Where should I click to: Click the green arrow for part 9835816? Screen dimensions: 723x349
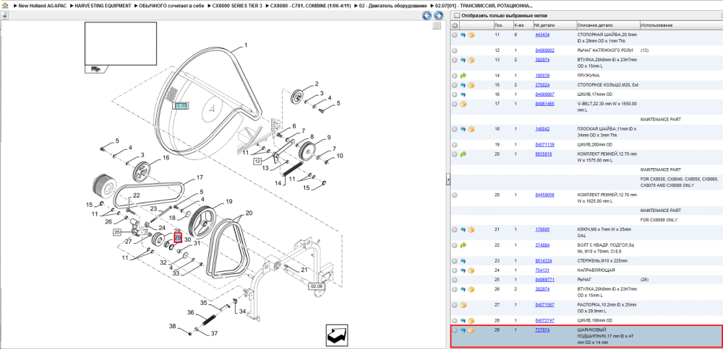(463, 154)
